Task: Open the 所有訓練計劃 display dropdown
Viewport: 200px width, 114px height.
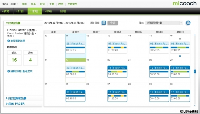Action: (164, 23)
